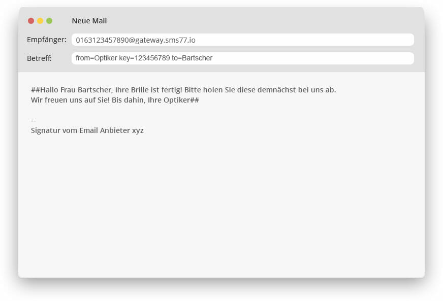
Task: Focus the Betreff subject input field
Action: [x=305, y=58]
